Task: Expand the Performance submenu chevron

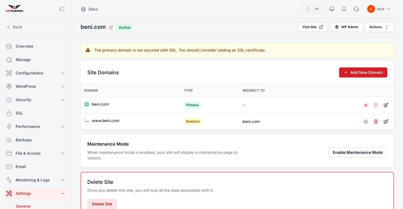Action: (x=62, y=127)
